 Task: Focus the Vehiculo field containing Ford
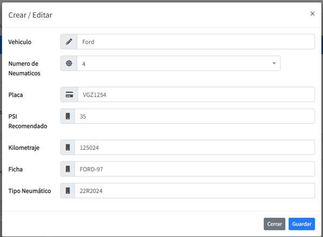click(x=195, y=42)
